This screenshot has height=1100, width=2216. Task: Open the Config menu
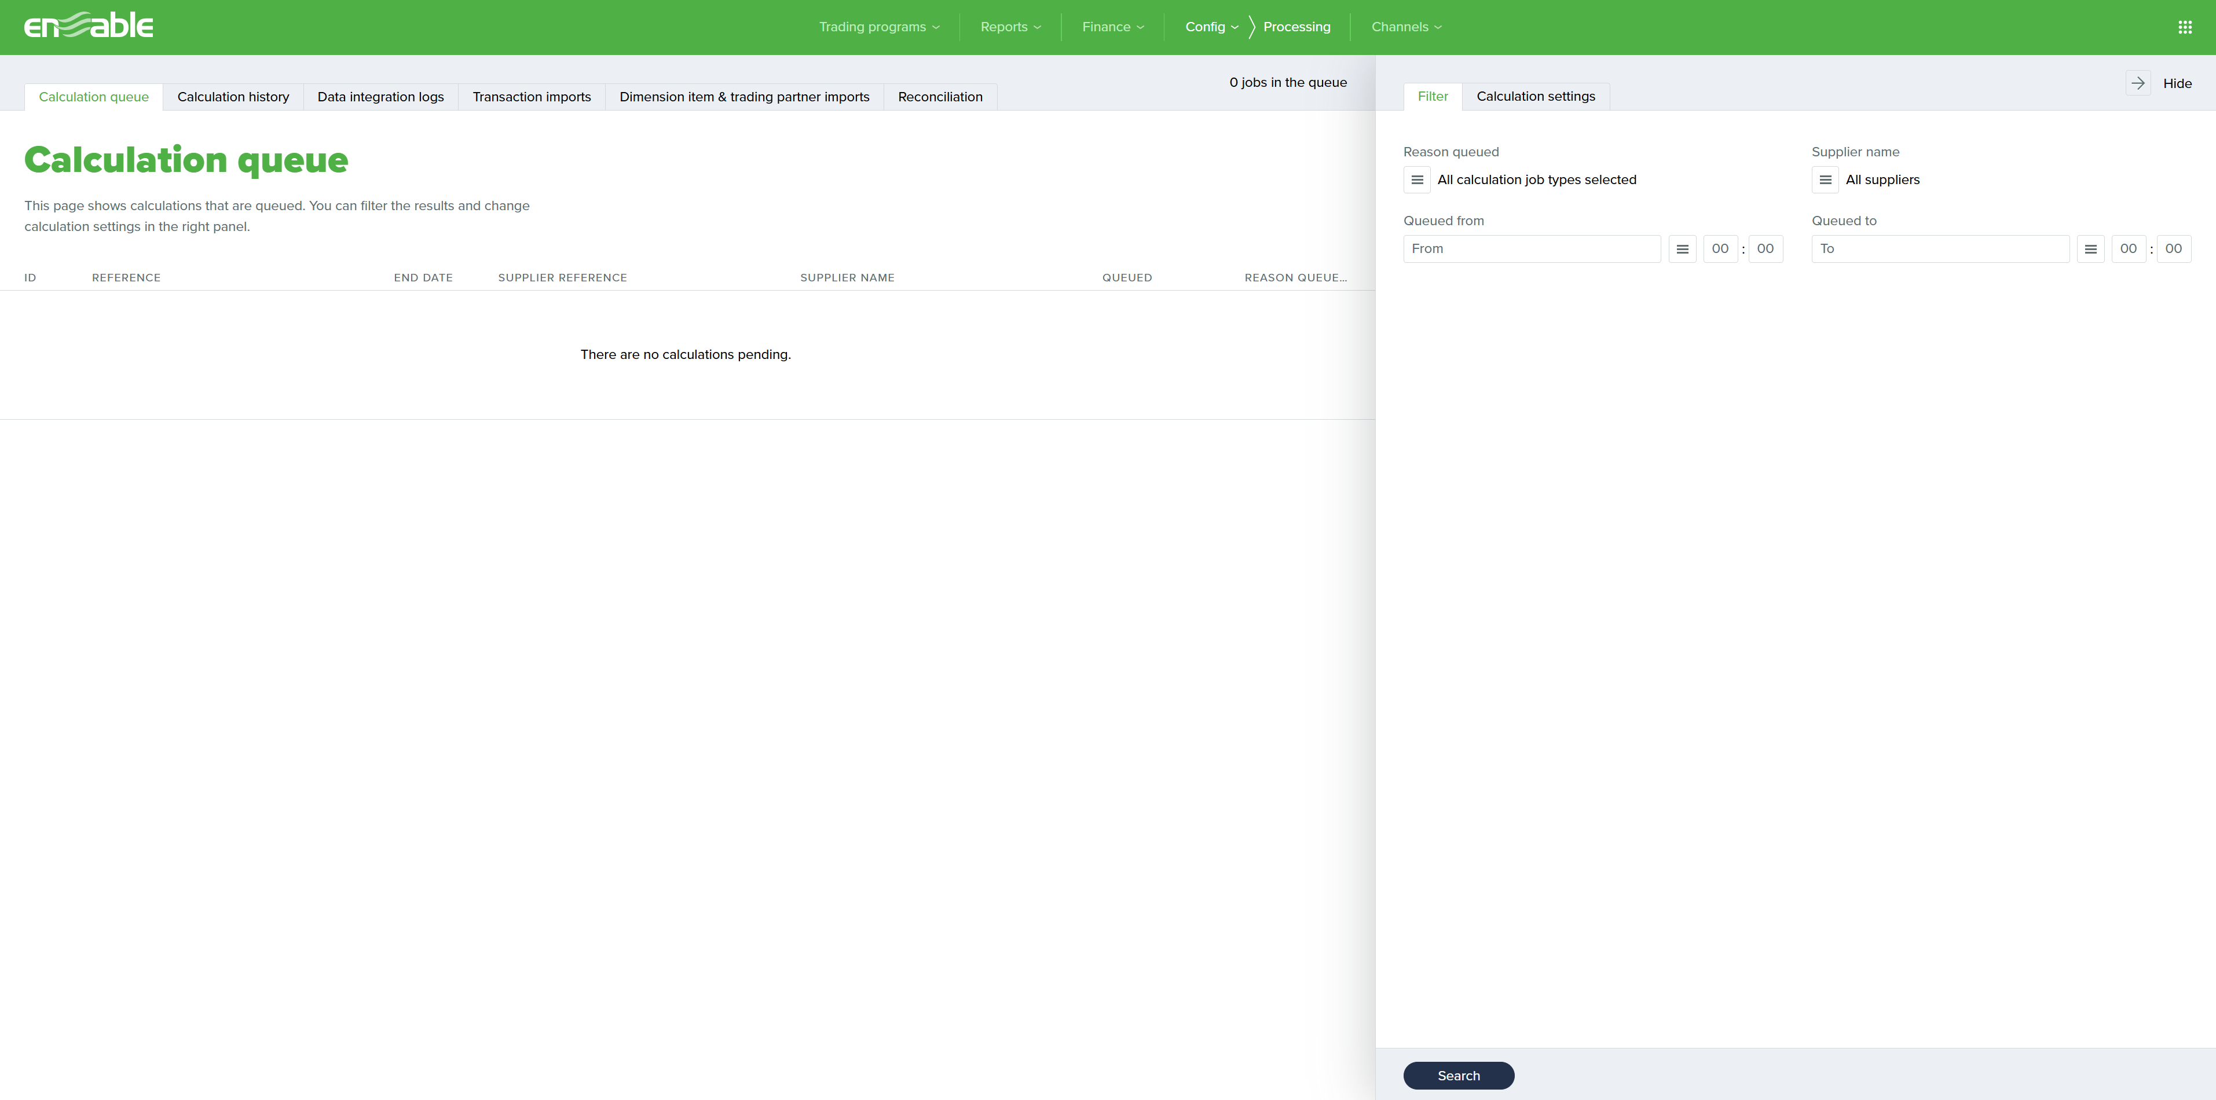1211,28
